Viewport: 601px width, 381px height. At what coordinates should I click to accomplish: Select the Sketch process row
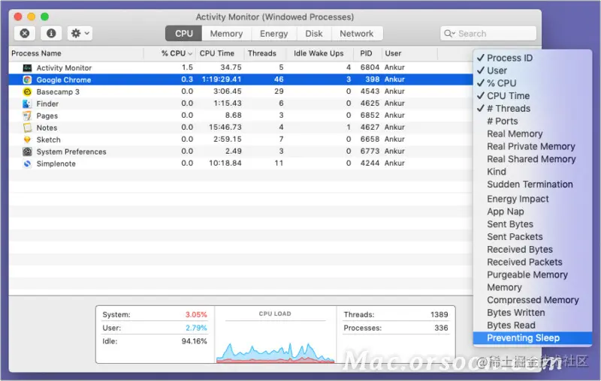[x=240, y=139]
